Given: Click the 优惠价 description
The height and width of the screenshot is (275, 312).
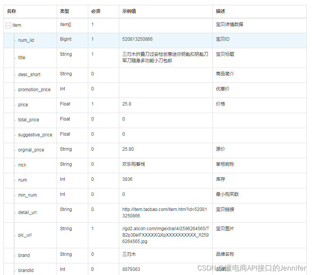Looking at the screenshot, I should [223, 89].
